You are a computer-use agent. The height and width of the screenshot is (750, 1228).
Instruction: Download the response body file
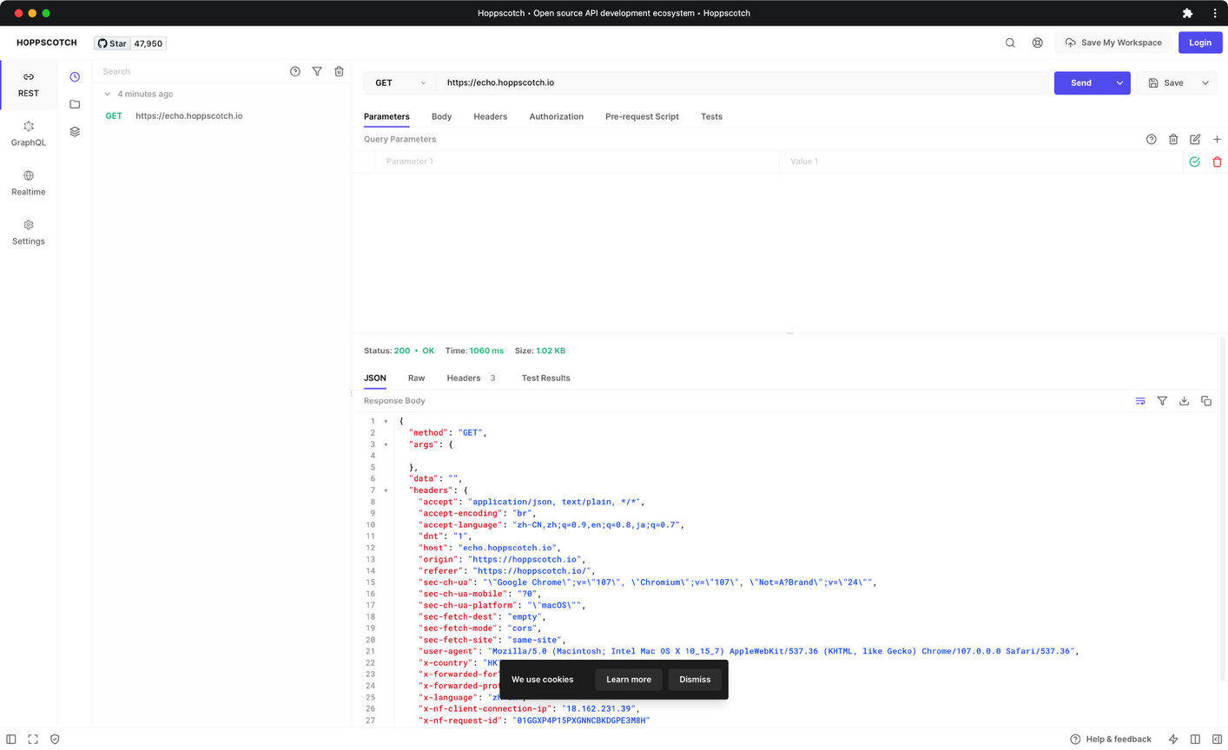tap(1184, 401)
